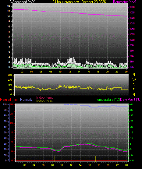Select the blue "Humidity" legend label
Image resolution: width=142 pixels, height=169 pixels.
tap(26, 100)
